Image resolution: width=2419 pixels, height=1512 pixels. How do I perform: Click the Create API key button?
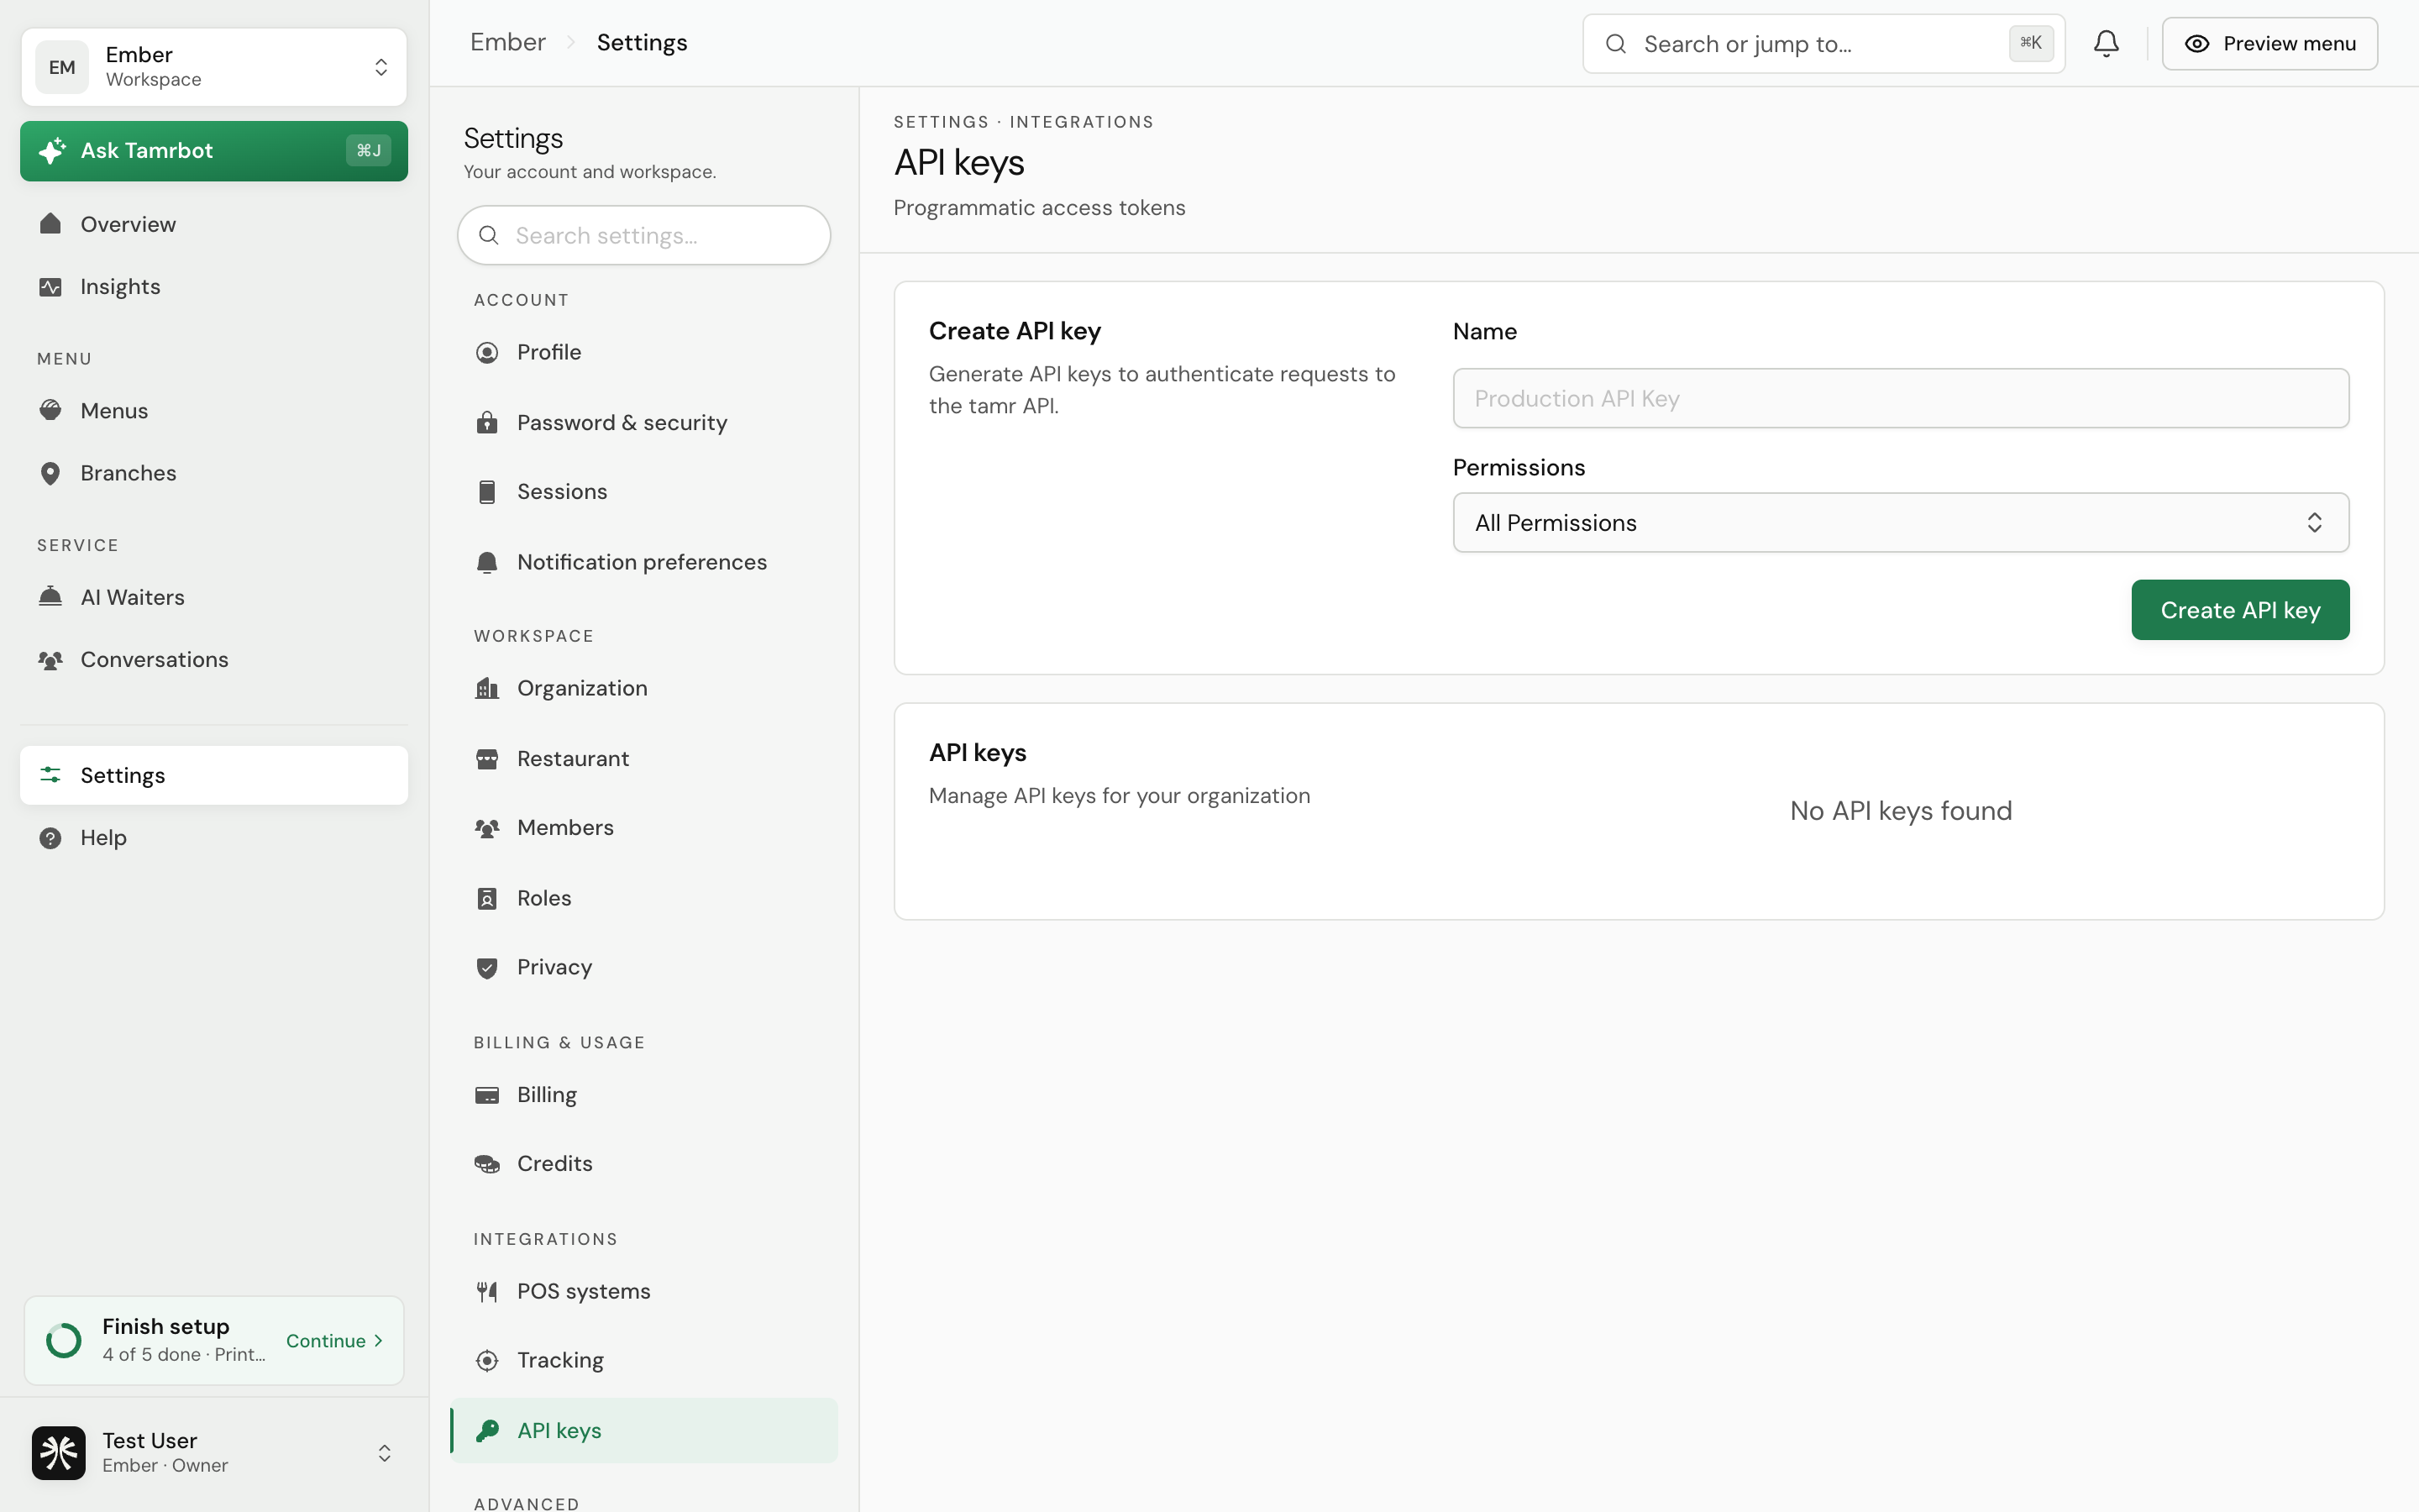[2240, 610]
